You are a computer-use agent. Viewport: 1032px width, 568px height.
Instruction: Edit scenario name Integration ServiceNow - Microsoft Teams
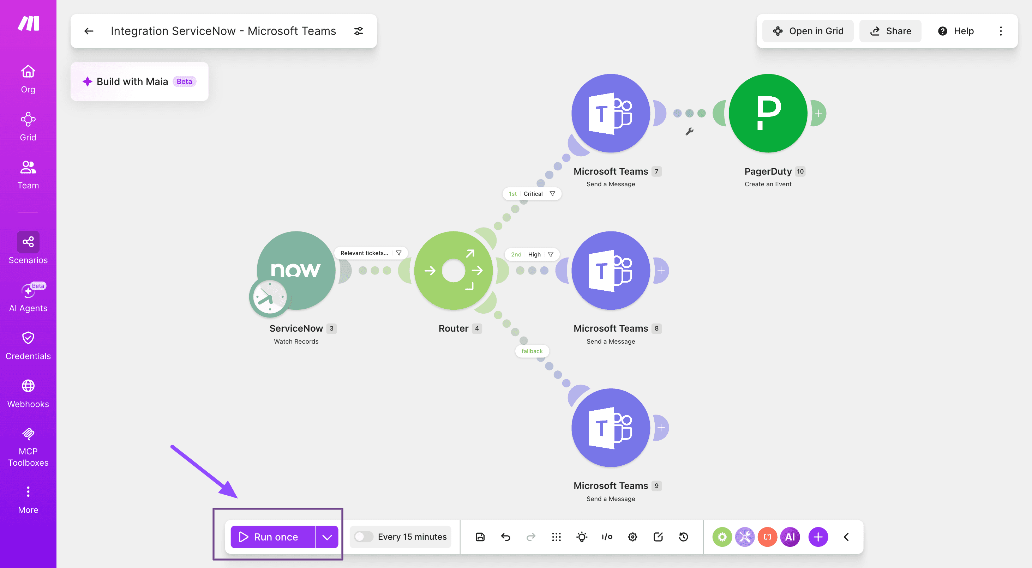click(223, 31)
